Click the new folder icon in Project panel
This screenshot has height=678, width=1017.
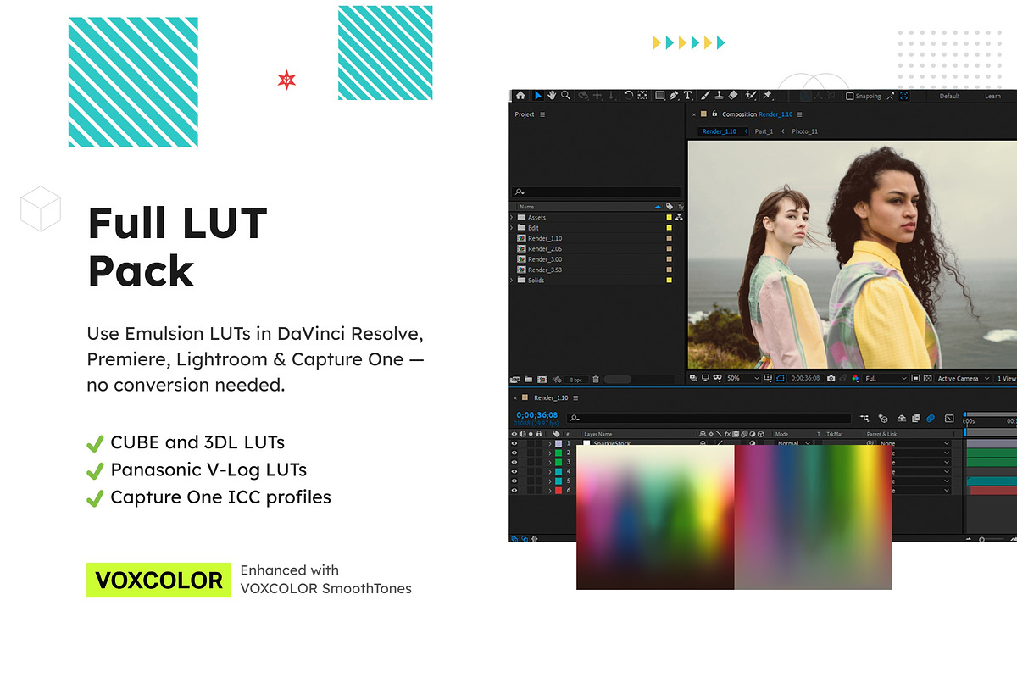(528, 379)
